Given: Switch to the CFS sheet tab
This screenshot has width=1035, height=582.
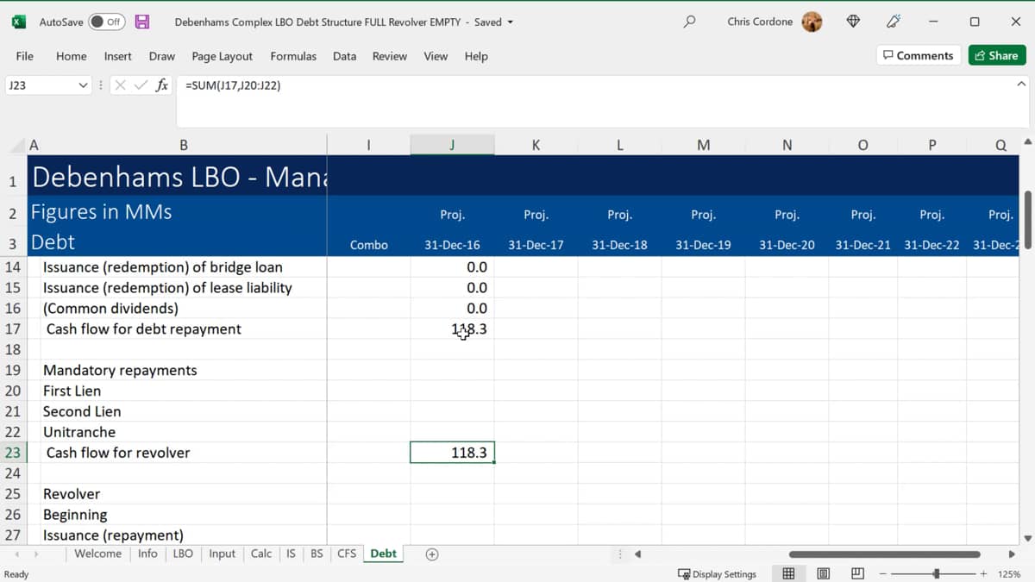Looking at the screenshot, I should click(x=347, y=554).
